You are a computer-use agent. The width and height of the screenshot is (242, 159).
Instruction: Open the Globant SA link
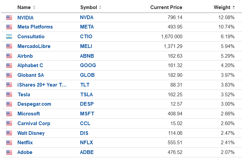pos(30,75)
